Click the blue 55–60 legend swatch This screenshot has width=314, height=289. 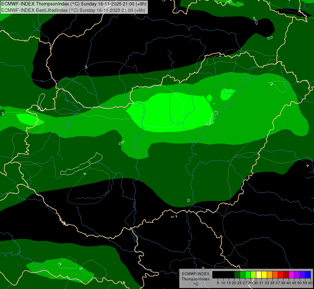308,275
